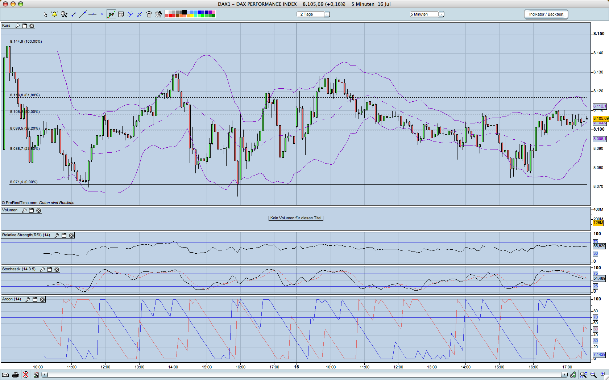Open the hammer and wrench settings tool
This screenshot has width=609, height=380.
pyautogui.click(x=158, y=14)
